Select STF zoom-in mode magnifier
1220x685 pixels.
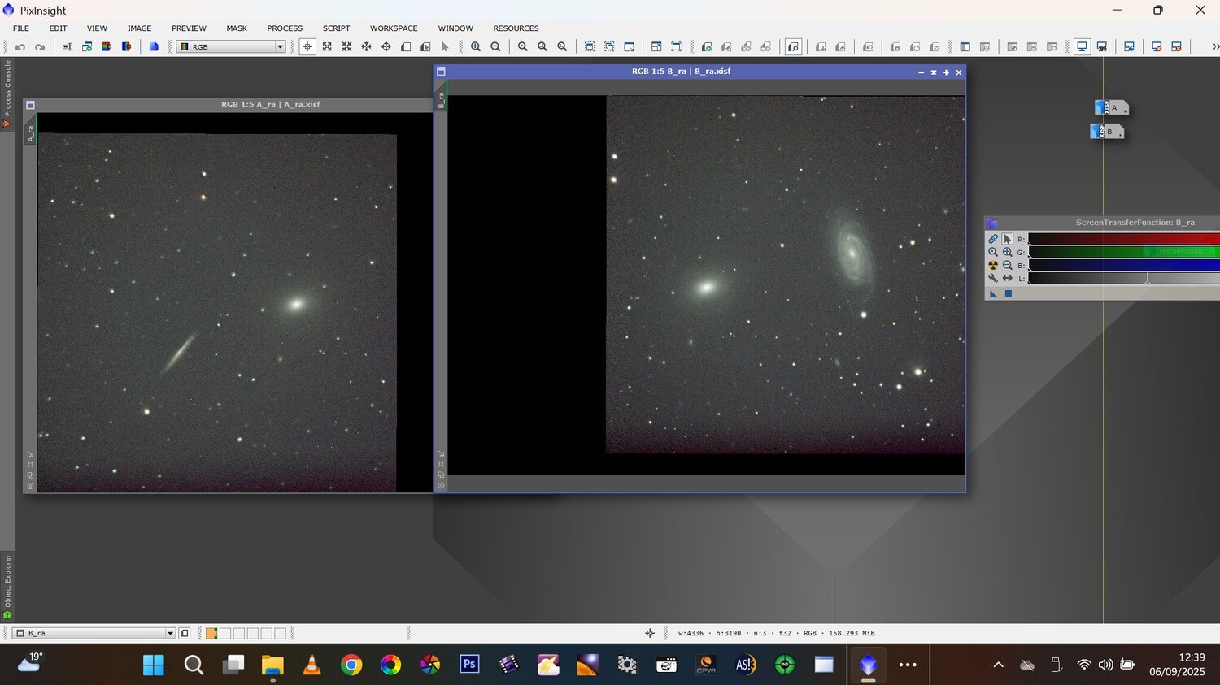(1008, 252)
